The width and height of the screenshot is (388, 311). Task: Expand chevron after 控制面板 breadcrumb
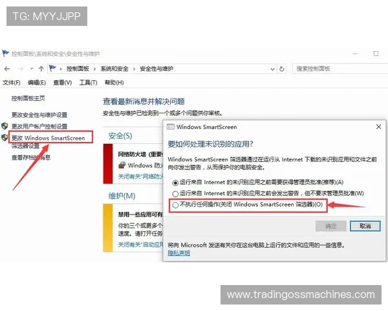point(94,69)
